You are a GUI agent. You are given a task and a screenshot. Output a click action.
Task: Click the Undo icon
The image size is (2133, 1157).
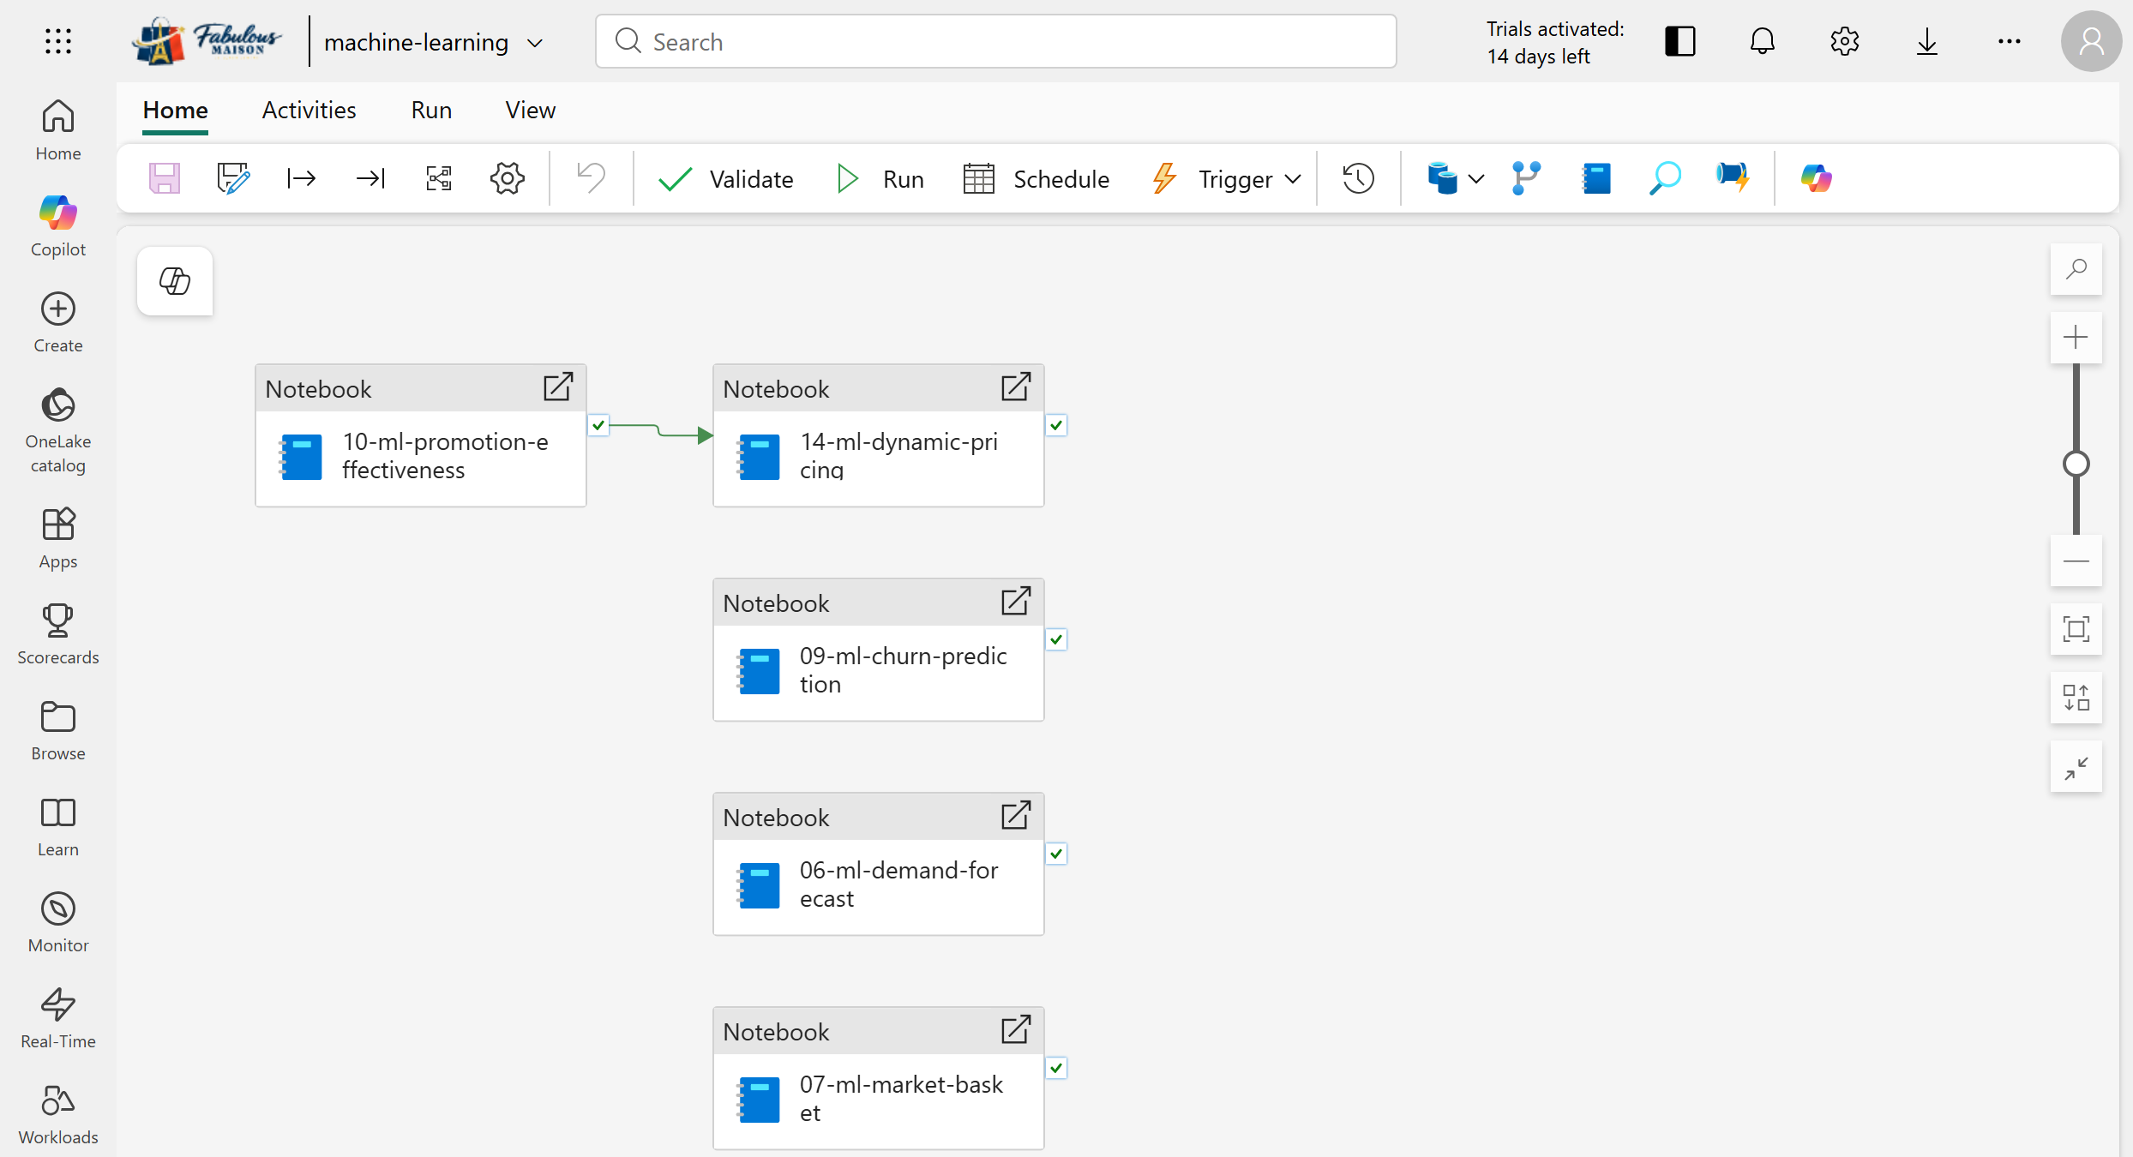coord(592,178)
